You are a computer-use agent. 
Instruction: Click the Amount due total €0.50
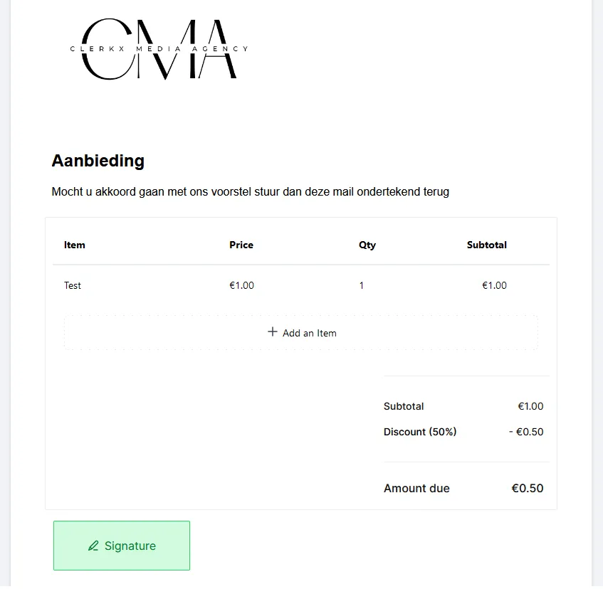pyautogui.click(x=528, y=488)
